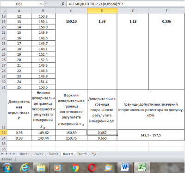
Task: Click the Select All corner button
Action: (x=4, y=11)
